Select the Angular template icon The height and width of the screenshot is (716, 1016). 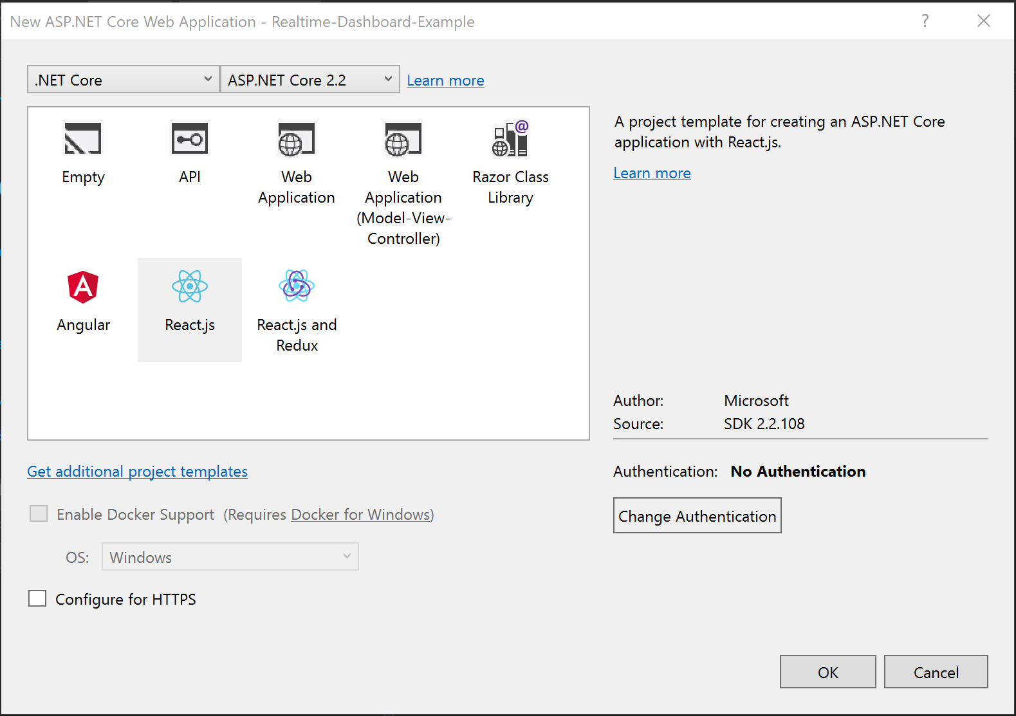[x=83, y=287]
